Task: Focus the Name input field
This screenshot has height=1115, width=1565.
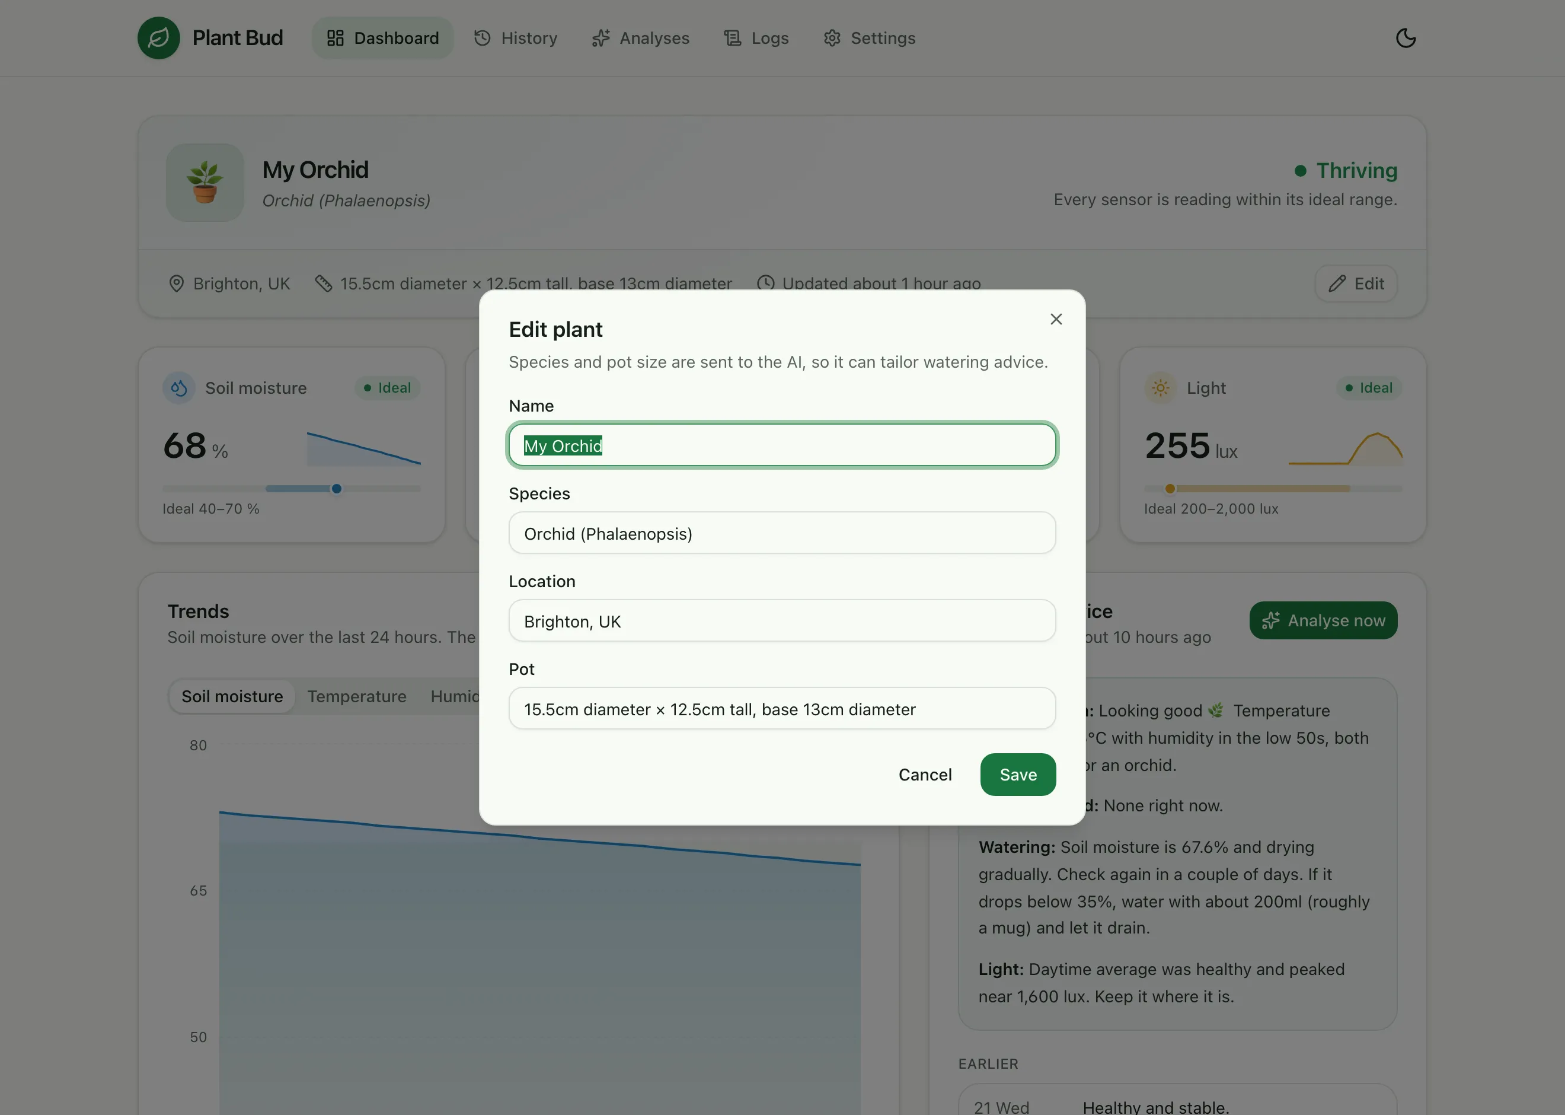Action: coord(782,445)
